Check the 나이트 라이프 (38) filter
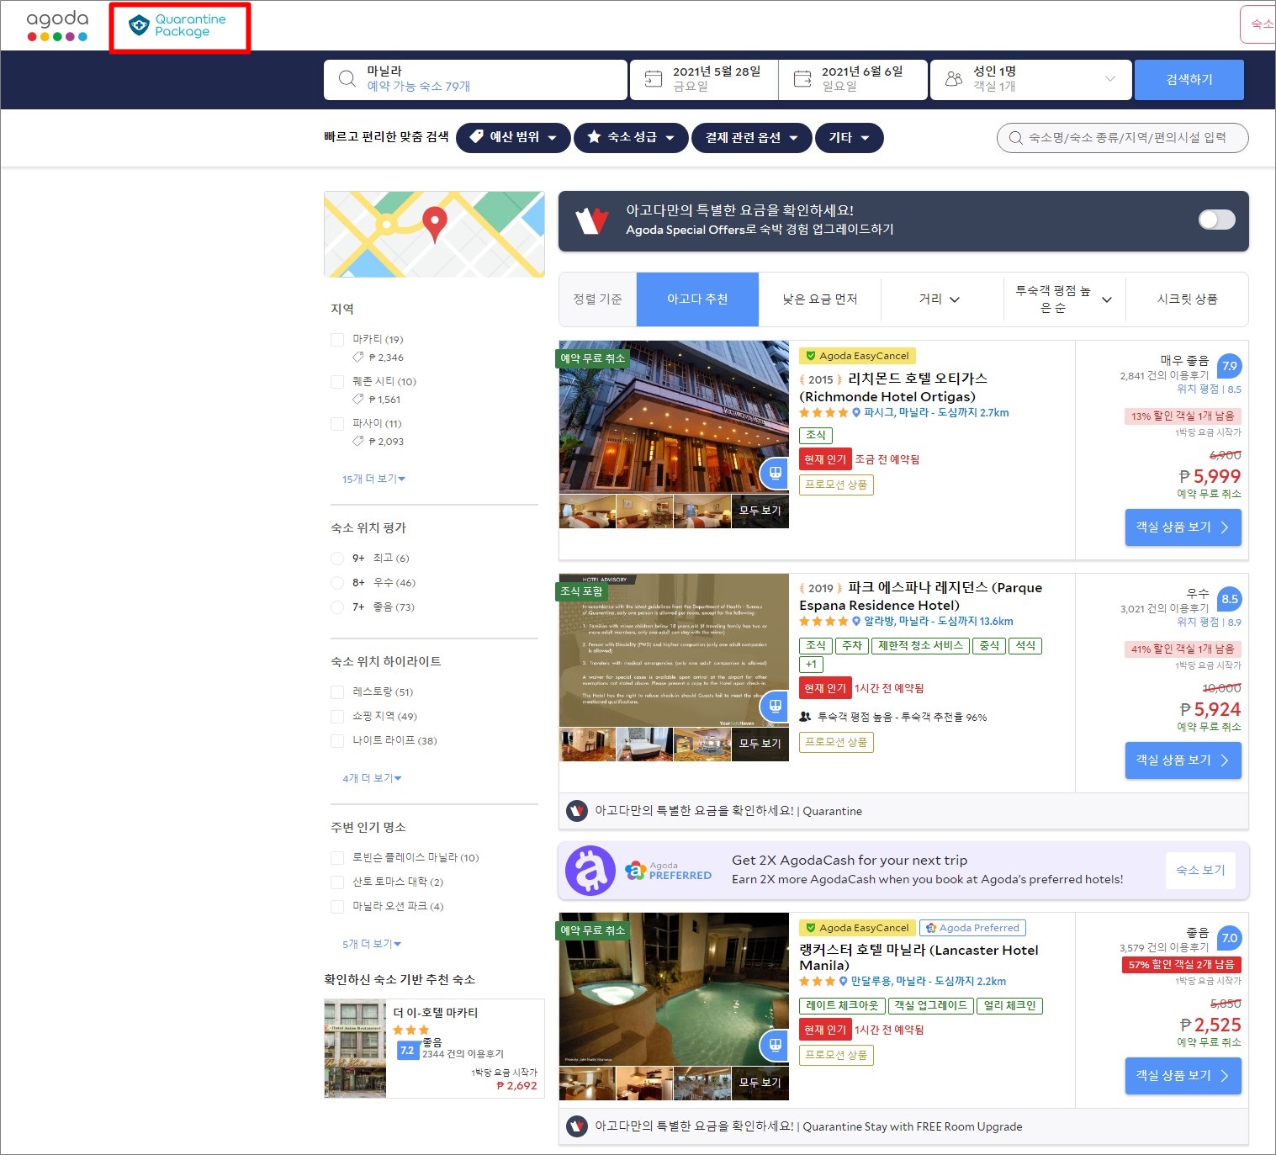Screen dimensions: 1276x1155 tap(337, 741)
